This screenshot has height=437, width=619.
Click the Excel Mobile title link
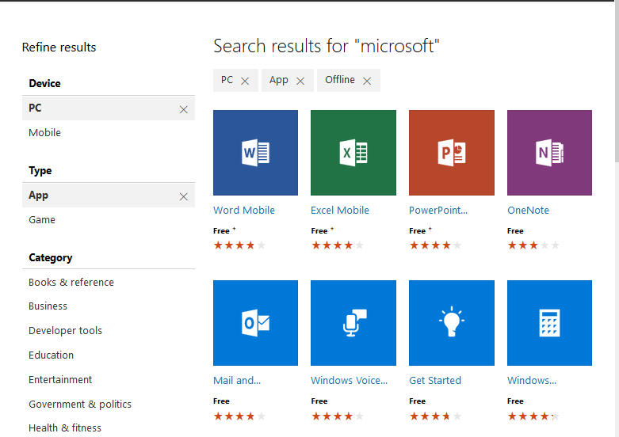click(340, 211)
